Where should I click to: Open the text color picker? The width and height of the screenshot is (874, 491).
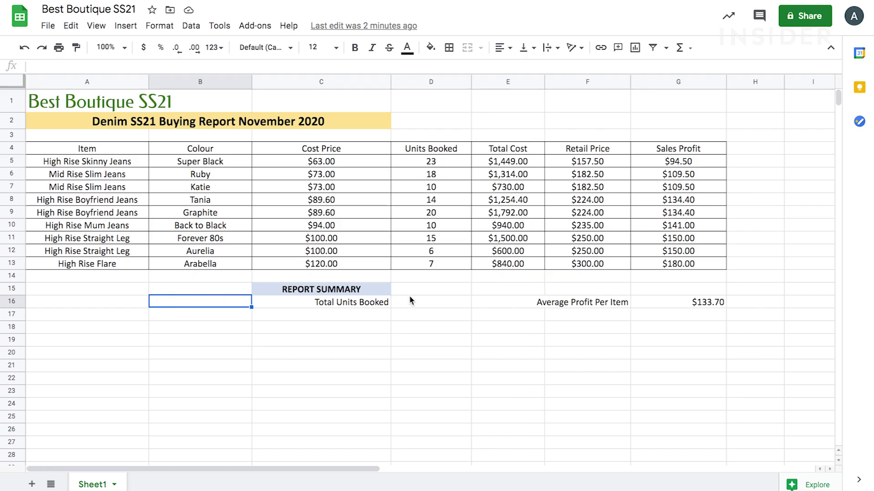click(x=407, y=47)
